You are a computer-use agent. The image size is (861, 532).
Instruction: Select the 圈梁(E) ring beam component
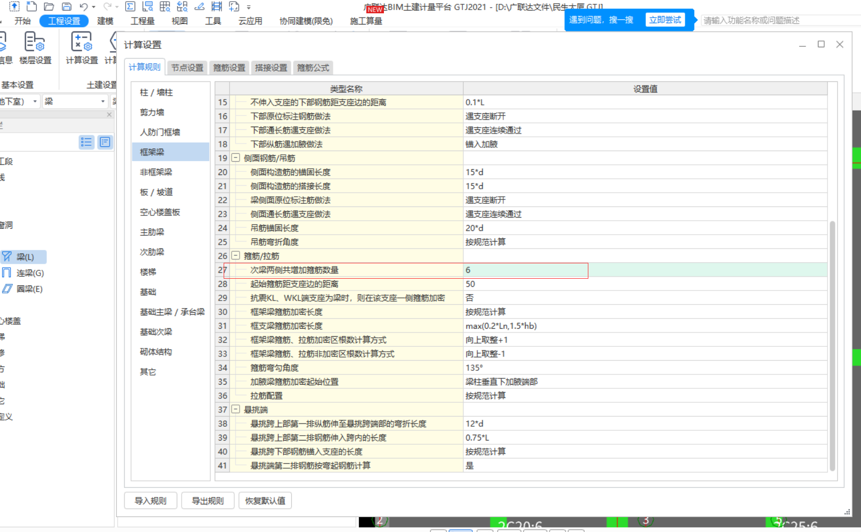point(23,289)
